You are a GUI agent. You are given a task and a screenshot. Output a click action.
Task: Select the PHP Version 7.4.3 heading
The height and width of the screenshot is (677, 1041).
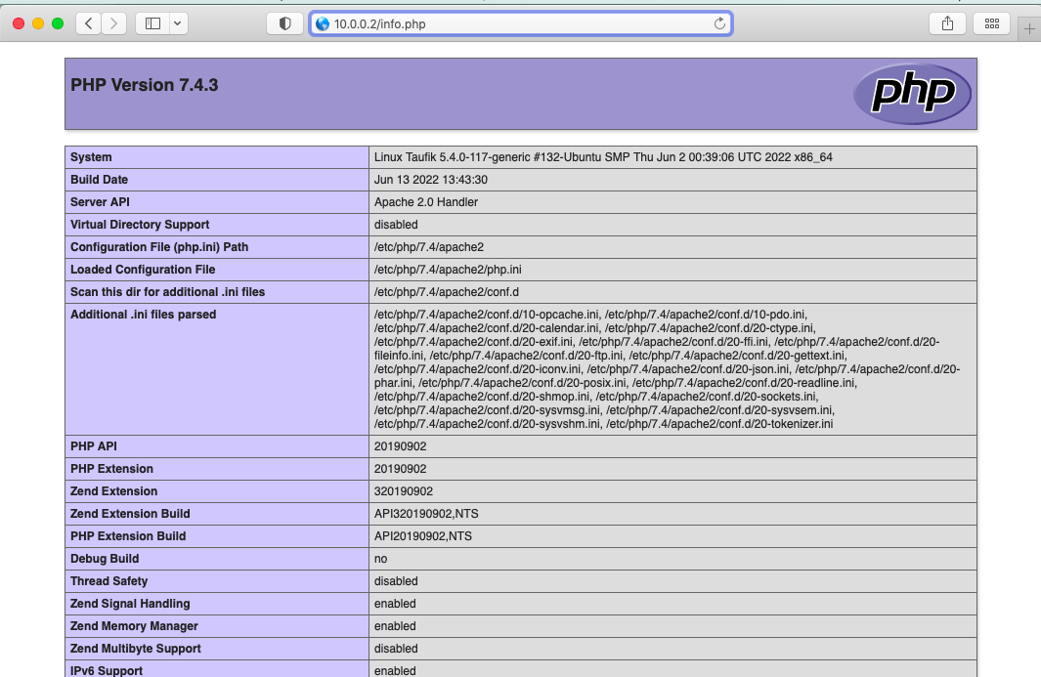point(144,85)
